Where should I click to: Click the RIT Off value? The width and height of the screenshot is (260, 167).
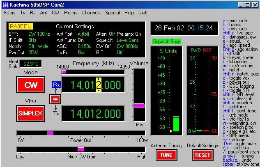[x=120, y=53]
